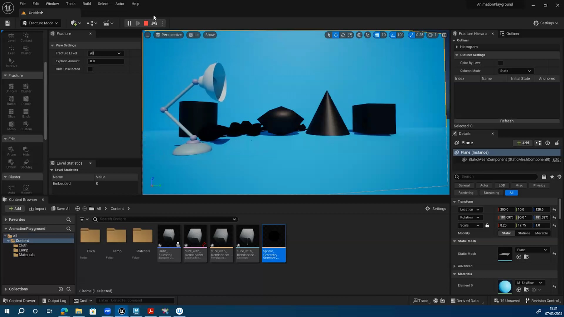Click the M_SkyBlue material swatch
Viewport: 564px width, 317px height.
click(505, 286)
